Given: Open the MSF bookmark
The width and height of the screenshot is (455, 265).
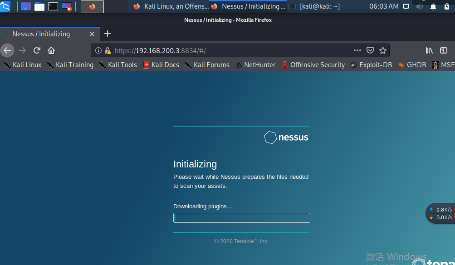Looking at the screenshot, I should pyautogui.click(x=443, y=65).
